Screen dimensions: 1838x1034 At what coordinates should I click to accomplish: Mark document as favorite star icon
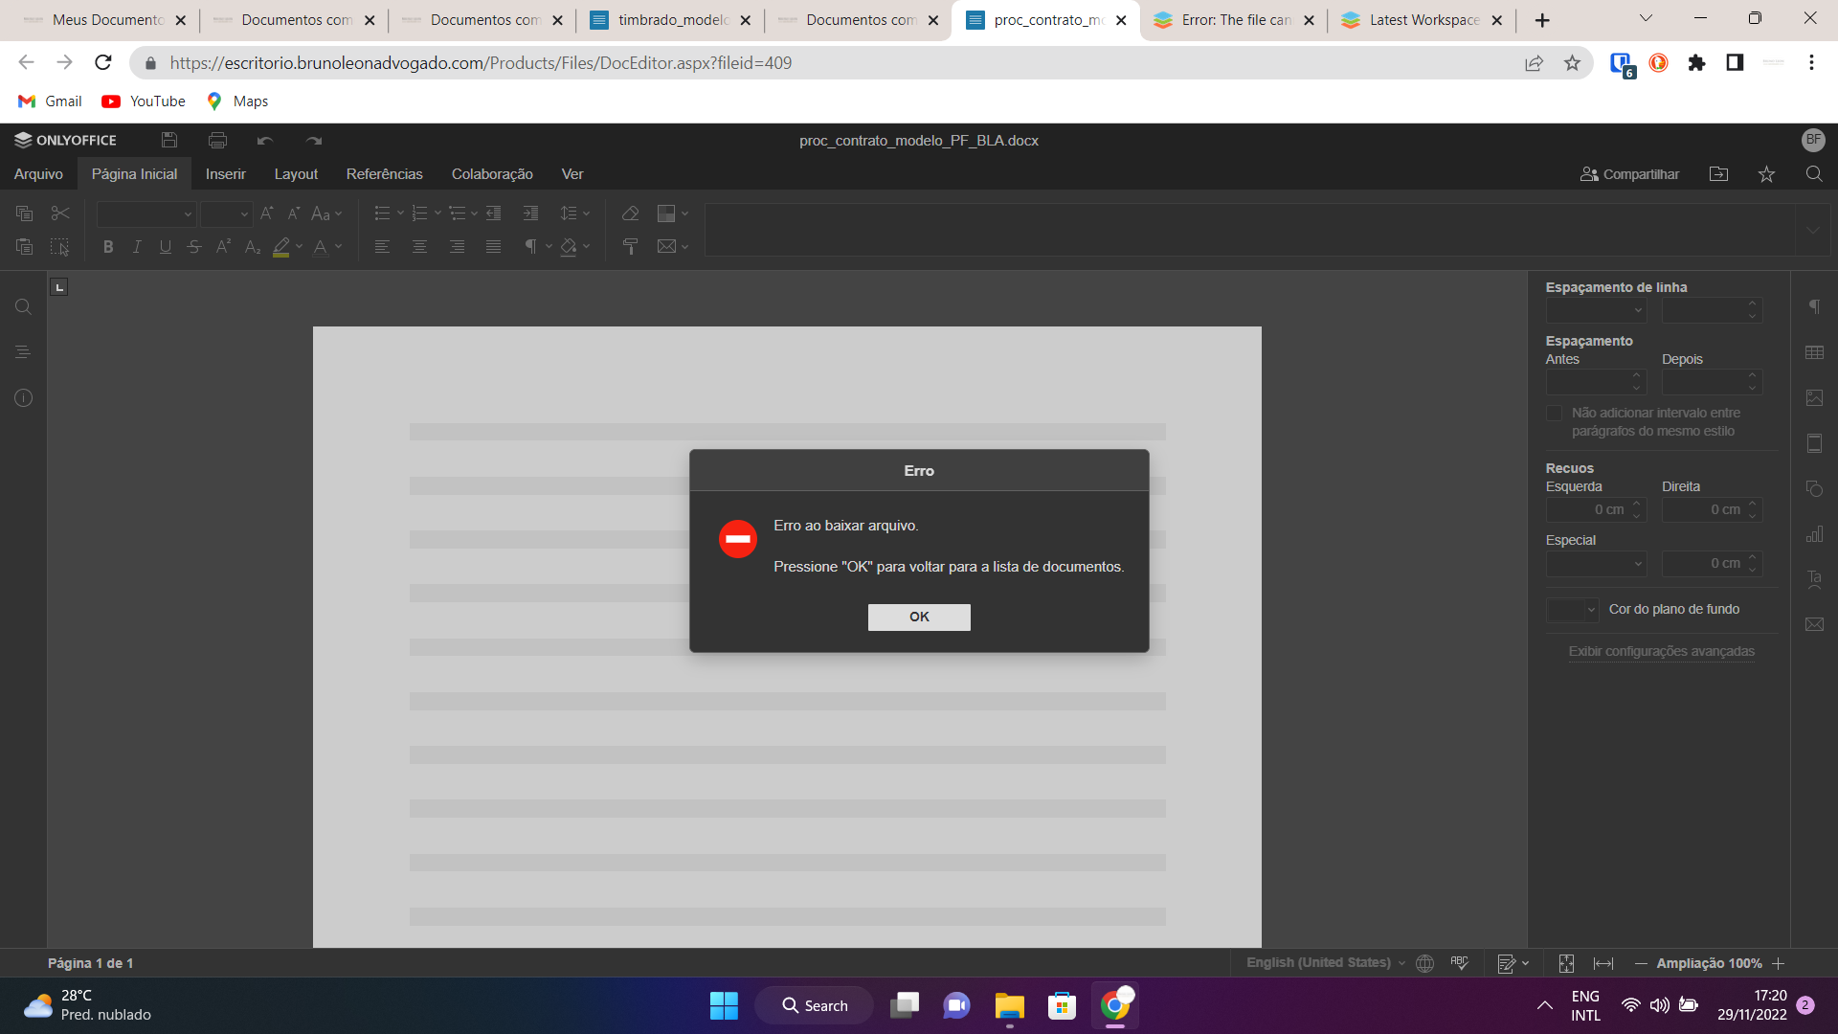(1766, 174)
